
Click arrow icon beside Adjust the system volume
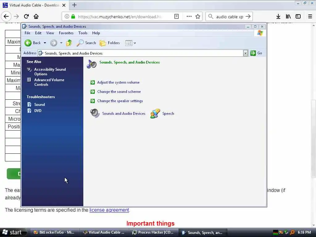93,82
